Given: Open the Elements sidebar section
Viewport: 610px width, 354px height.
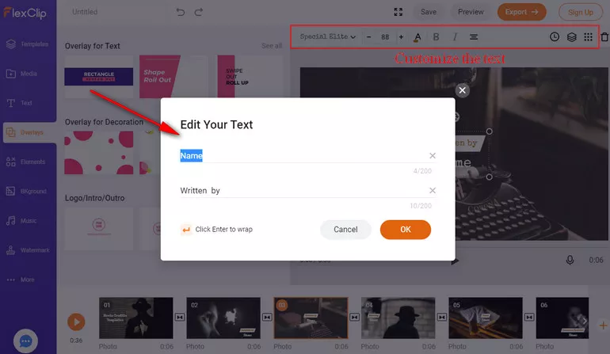Looking at the screenshot, I should [x=25, y=162].
